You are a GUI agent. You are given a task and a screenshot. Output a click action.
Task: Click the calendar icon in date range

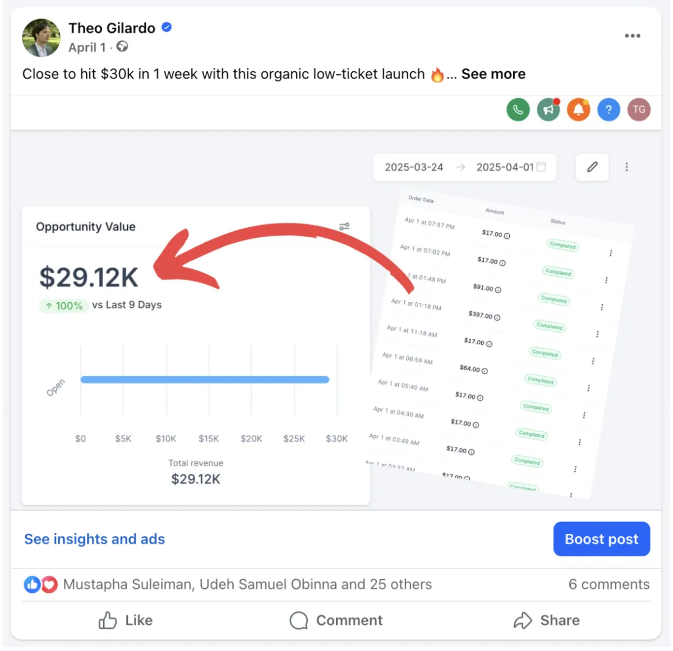coord(541,167)
